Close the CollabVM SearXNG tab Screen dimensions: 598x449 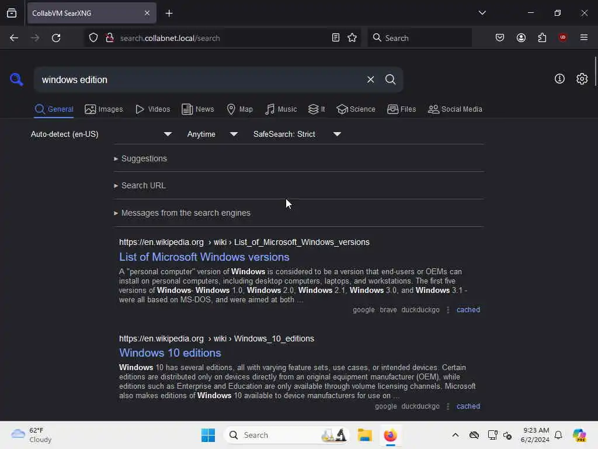(x=147, y=13)
